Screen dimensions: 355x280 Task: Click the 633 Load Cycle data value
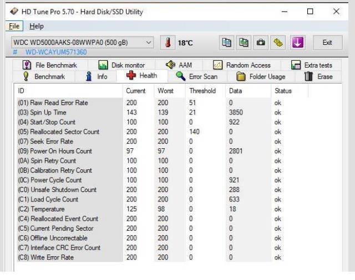[x=234, y=199]
